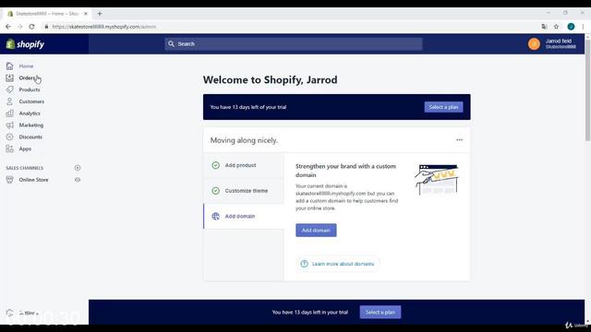This screenshot has width=591, height=332.
Task: Click the Analytics bar chart icon
Action: [10, 113]
